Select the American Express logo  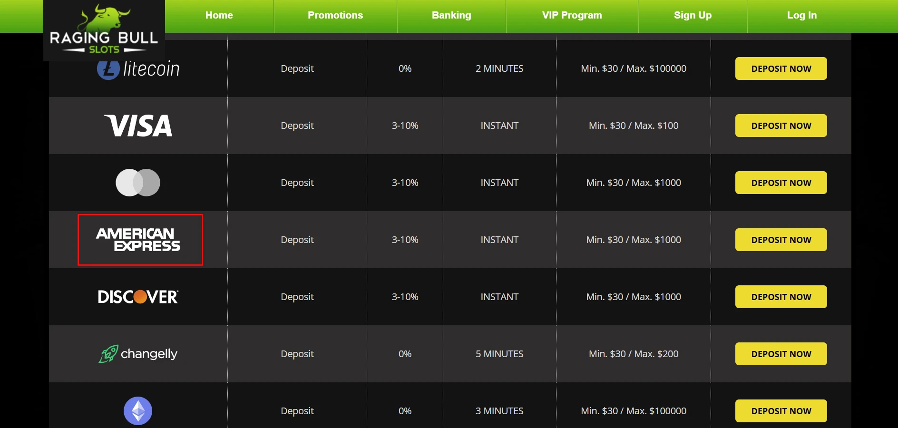tap(138, 240)
